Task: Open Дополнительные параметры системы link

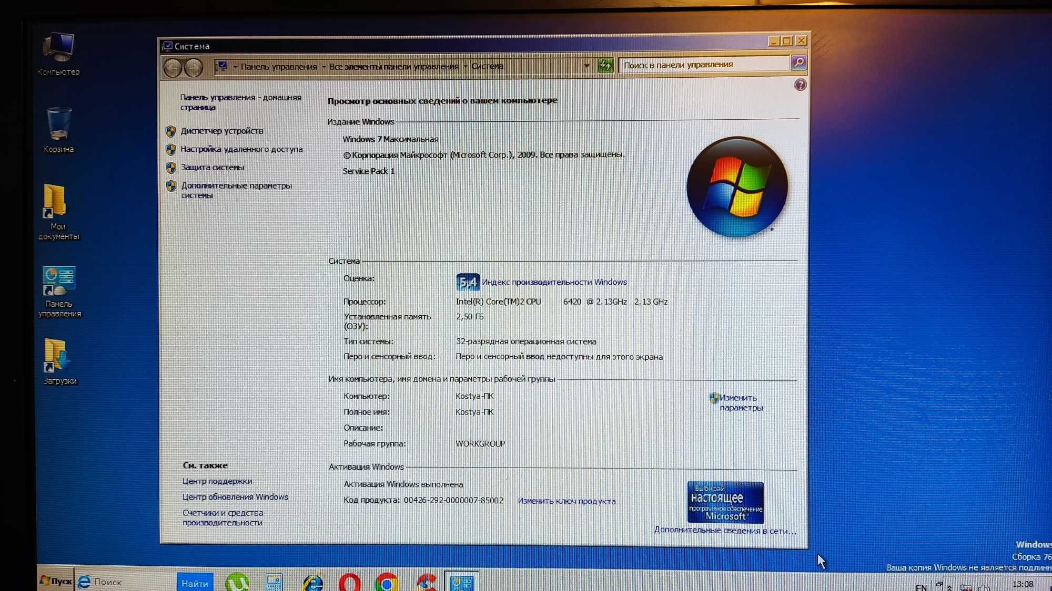Action: 236,190
